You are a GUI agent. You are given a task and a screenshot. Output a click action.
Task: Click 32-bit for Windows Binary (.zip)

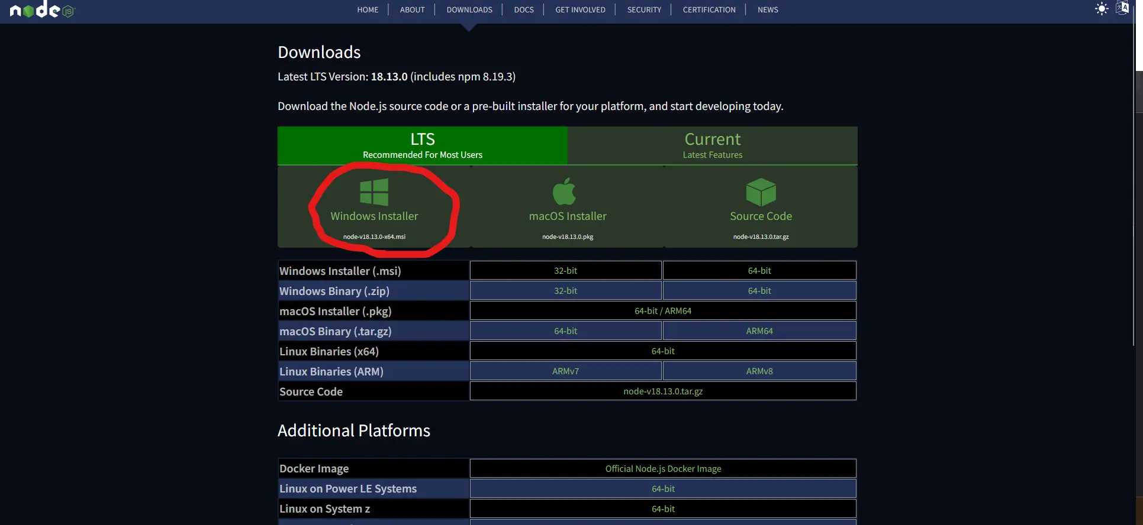565,290
